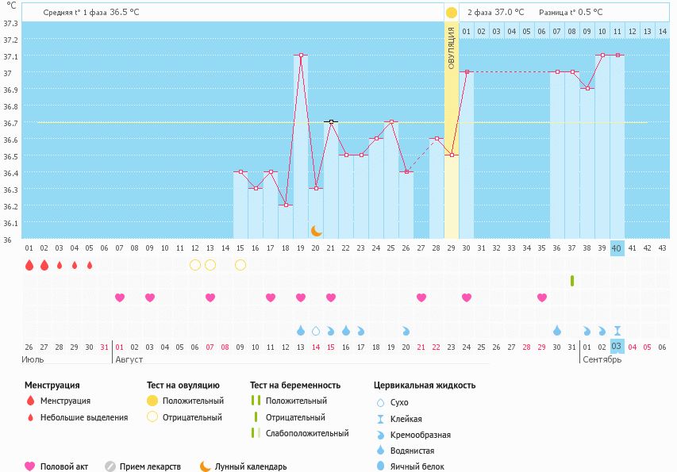Click the yellow horizontal cover line at 36.7
Image resolution: width=677 pixels, height=472 pixels.
(159, 122)
